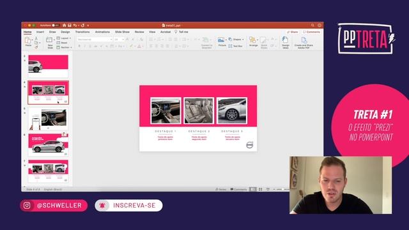Open the Section dropdown
Viewport: 409px width, 230px height.
coord(64,47)
